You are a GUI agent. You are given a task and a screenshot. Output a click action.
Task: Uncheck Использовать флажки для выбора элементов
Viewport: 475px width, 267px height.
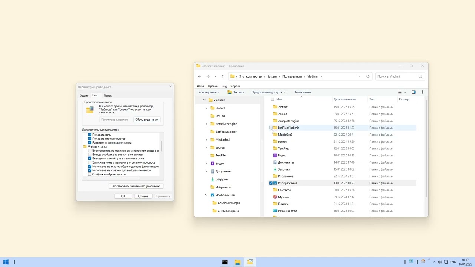(x=89, y=171)
